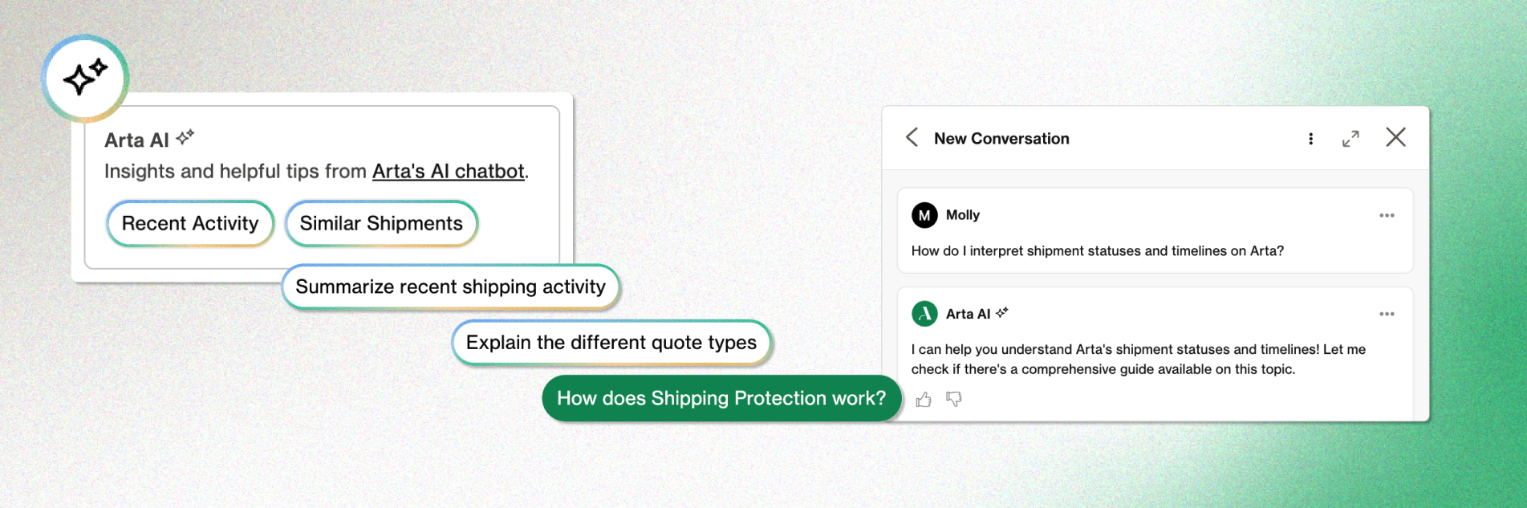Viewport: 1527px width, 508px height.
Task: Click the Molly avatar circle
Action: tap(924, 215)
